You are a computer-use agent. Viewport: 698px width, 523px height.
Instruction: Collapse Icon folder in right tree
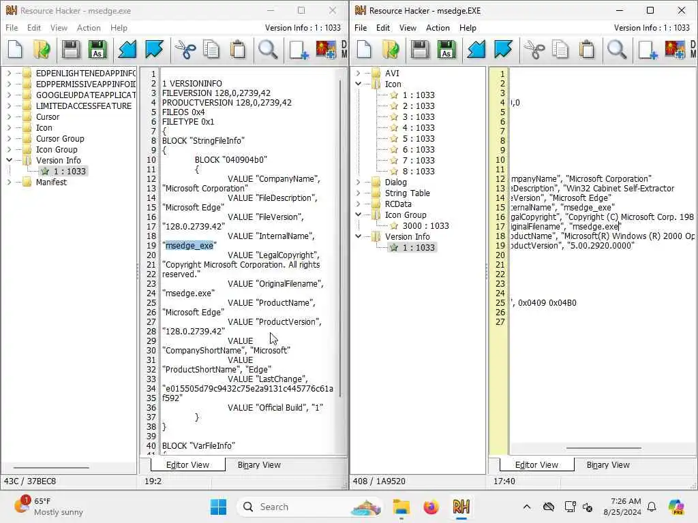tap(358, 84)
